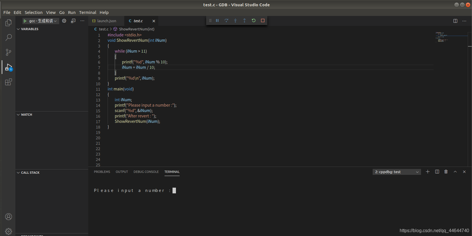
Task: Click the 'int main(void)' line
Action: click(x=121, y=89)
